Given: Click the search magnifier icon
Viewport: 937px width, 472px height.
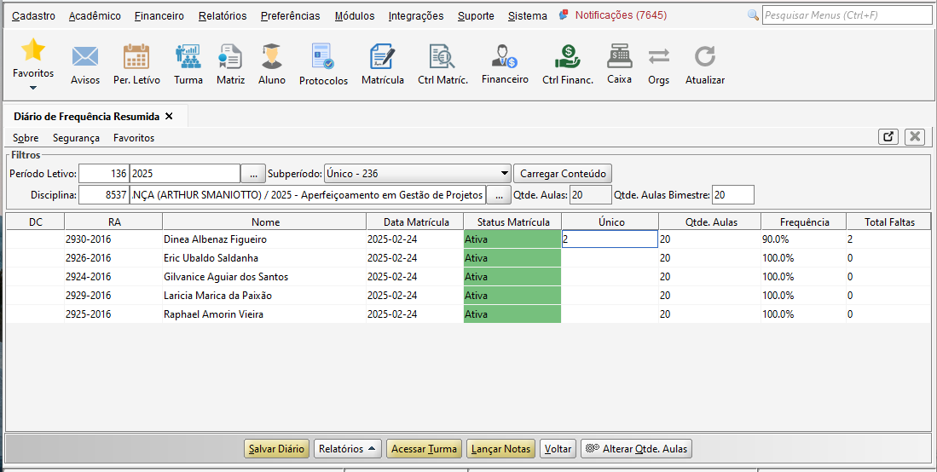Looking at the screenshot, I should click(753, 15).
